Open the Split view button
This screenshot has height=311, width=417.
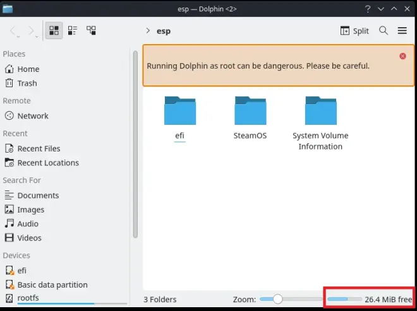pos(354,31)
